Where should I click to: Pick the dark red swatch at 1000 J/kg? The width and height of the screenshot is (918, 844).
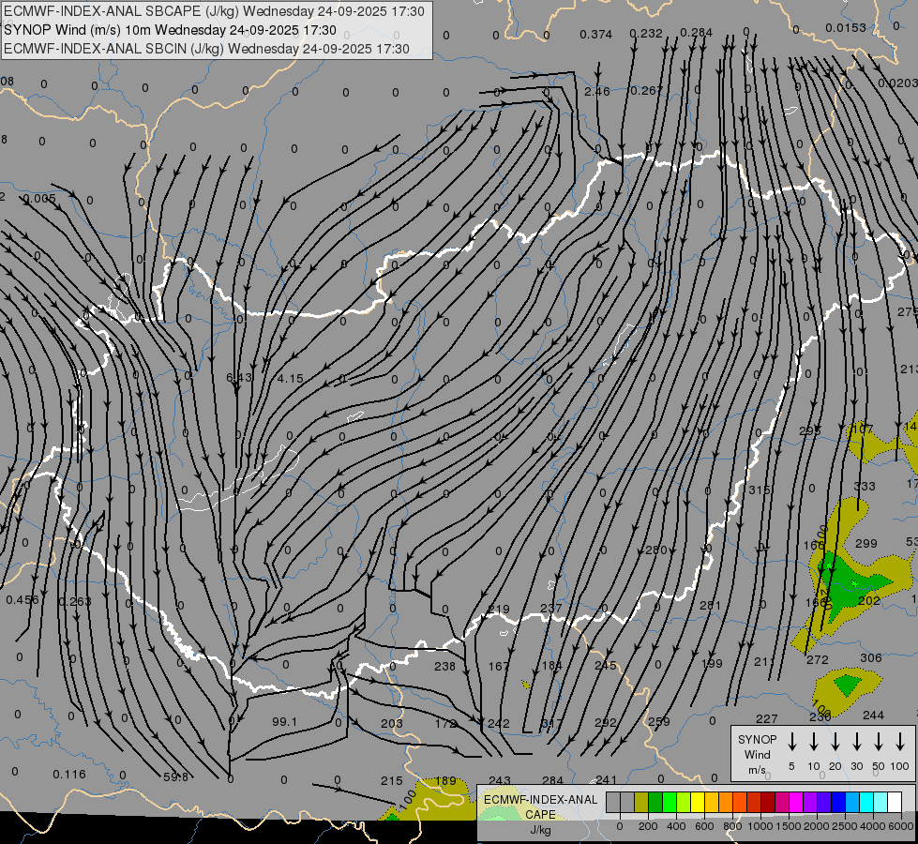(768, 802)
